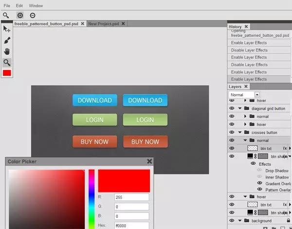Click the right green LOGIN button on canvas
Viewport: 292px width, 229px height.
coord(145,120)
